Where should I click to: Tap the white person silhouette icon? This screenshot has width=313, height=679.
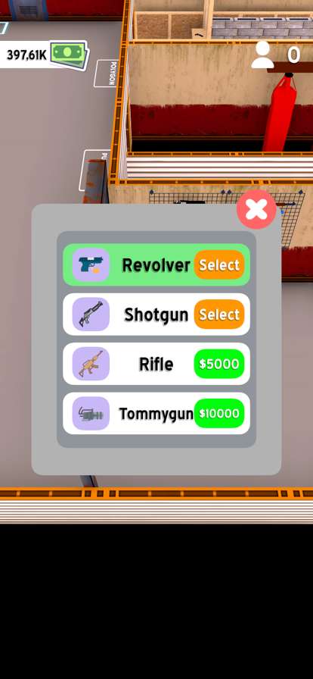[x=262, y=55]
